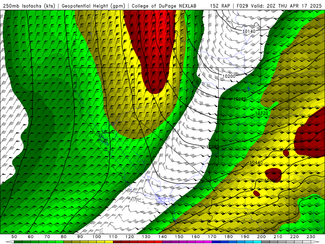Click the 70 value on the legend

point(47,237)
